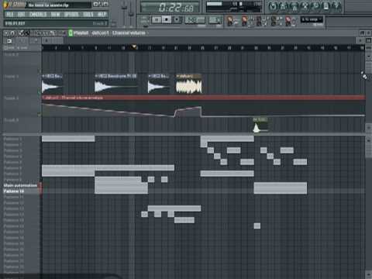372x279 pixels.
Task: Open the TOOLS menu
Action: pos(88,14)
